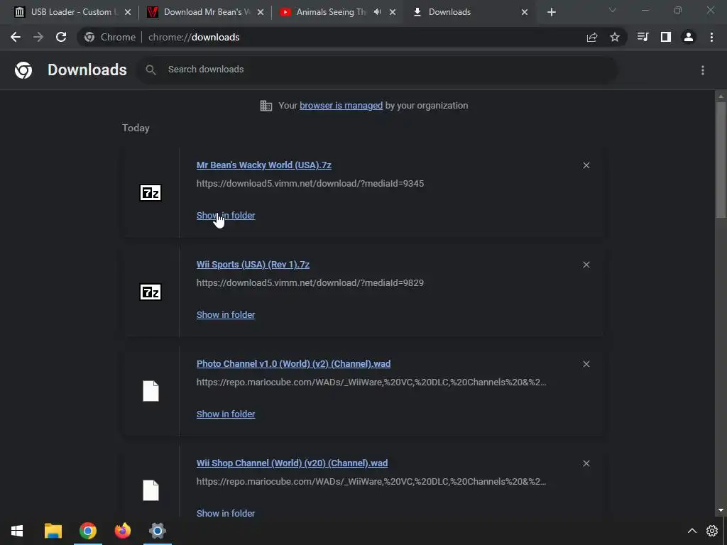
Task: Remove Wii Sports download from list
Action: (586, 265)
